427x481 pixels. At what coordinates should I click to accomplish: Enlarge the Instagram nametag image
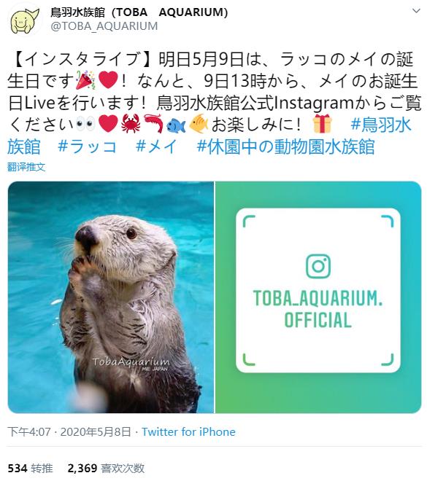(318, 297)
